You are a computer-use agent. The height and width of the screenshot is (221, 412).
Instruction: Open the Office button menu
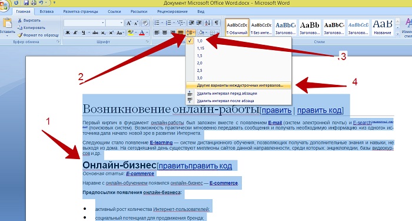pyautogui.click(x=4, y=6)
